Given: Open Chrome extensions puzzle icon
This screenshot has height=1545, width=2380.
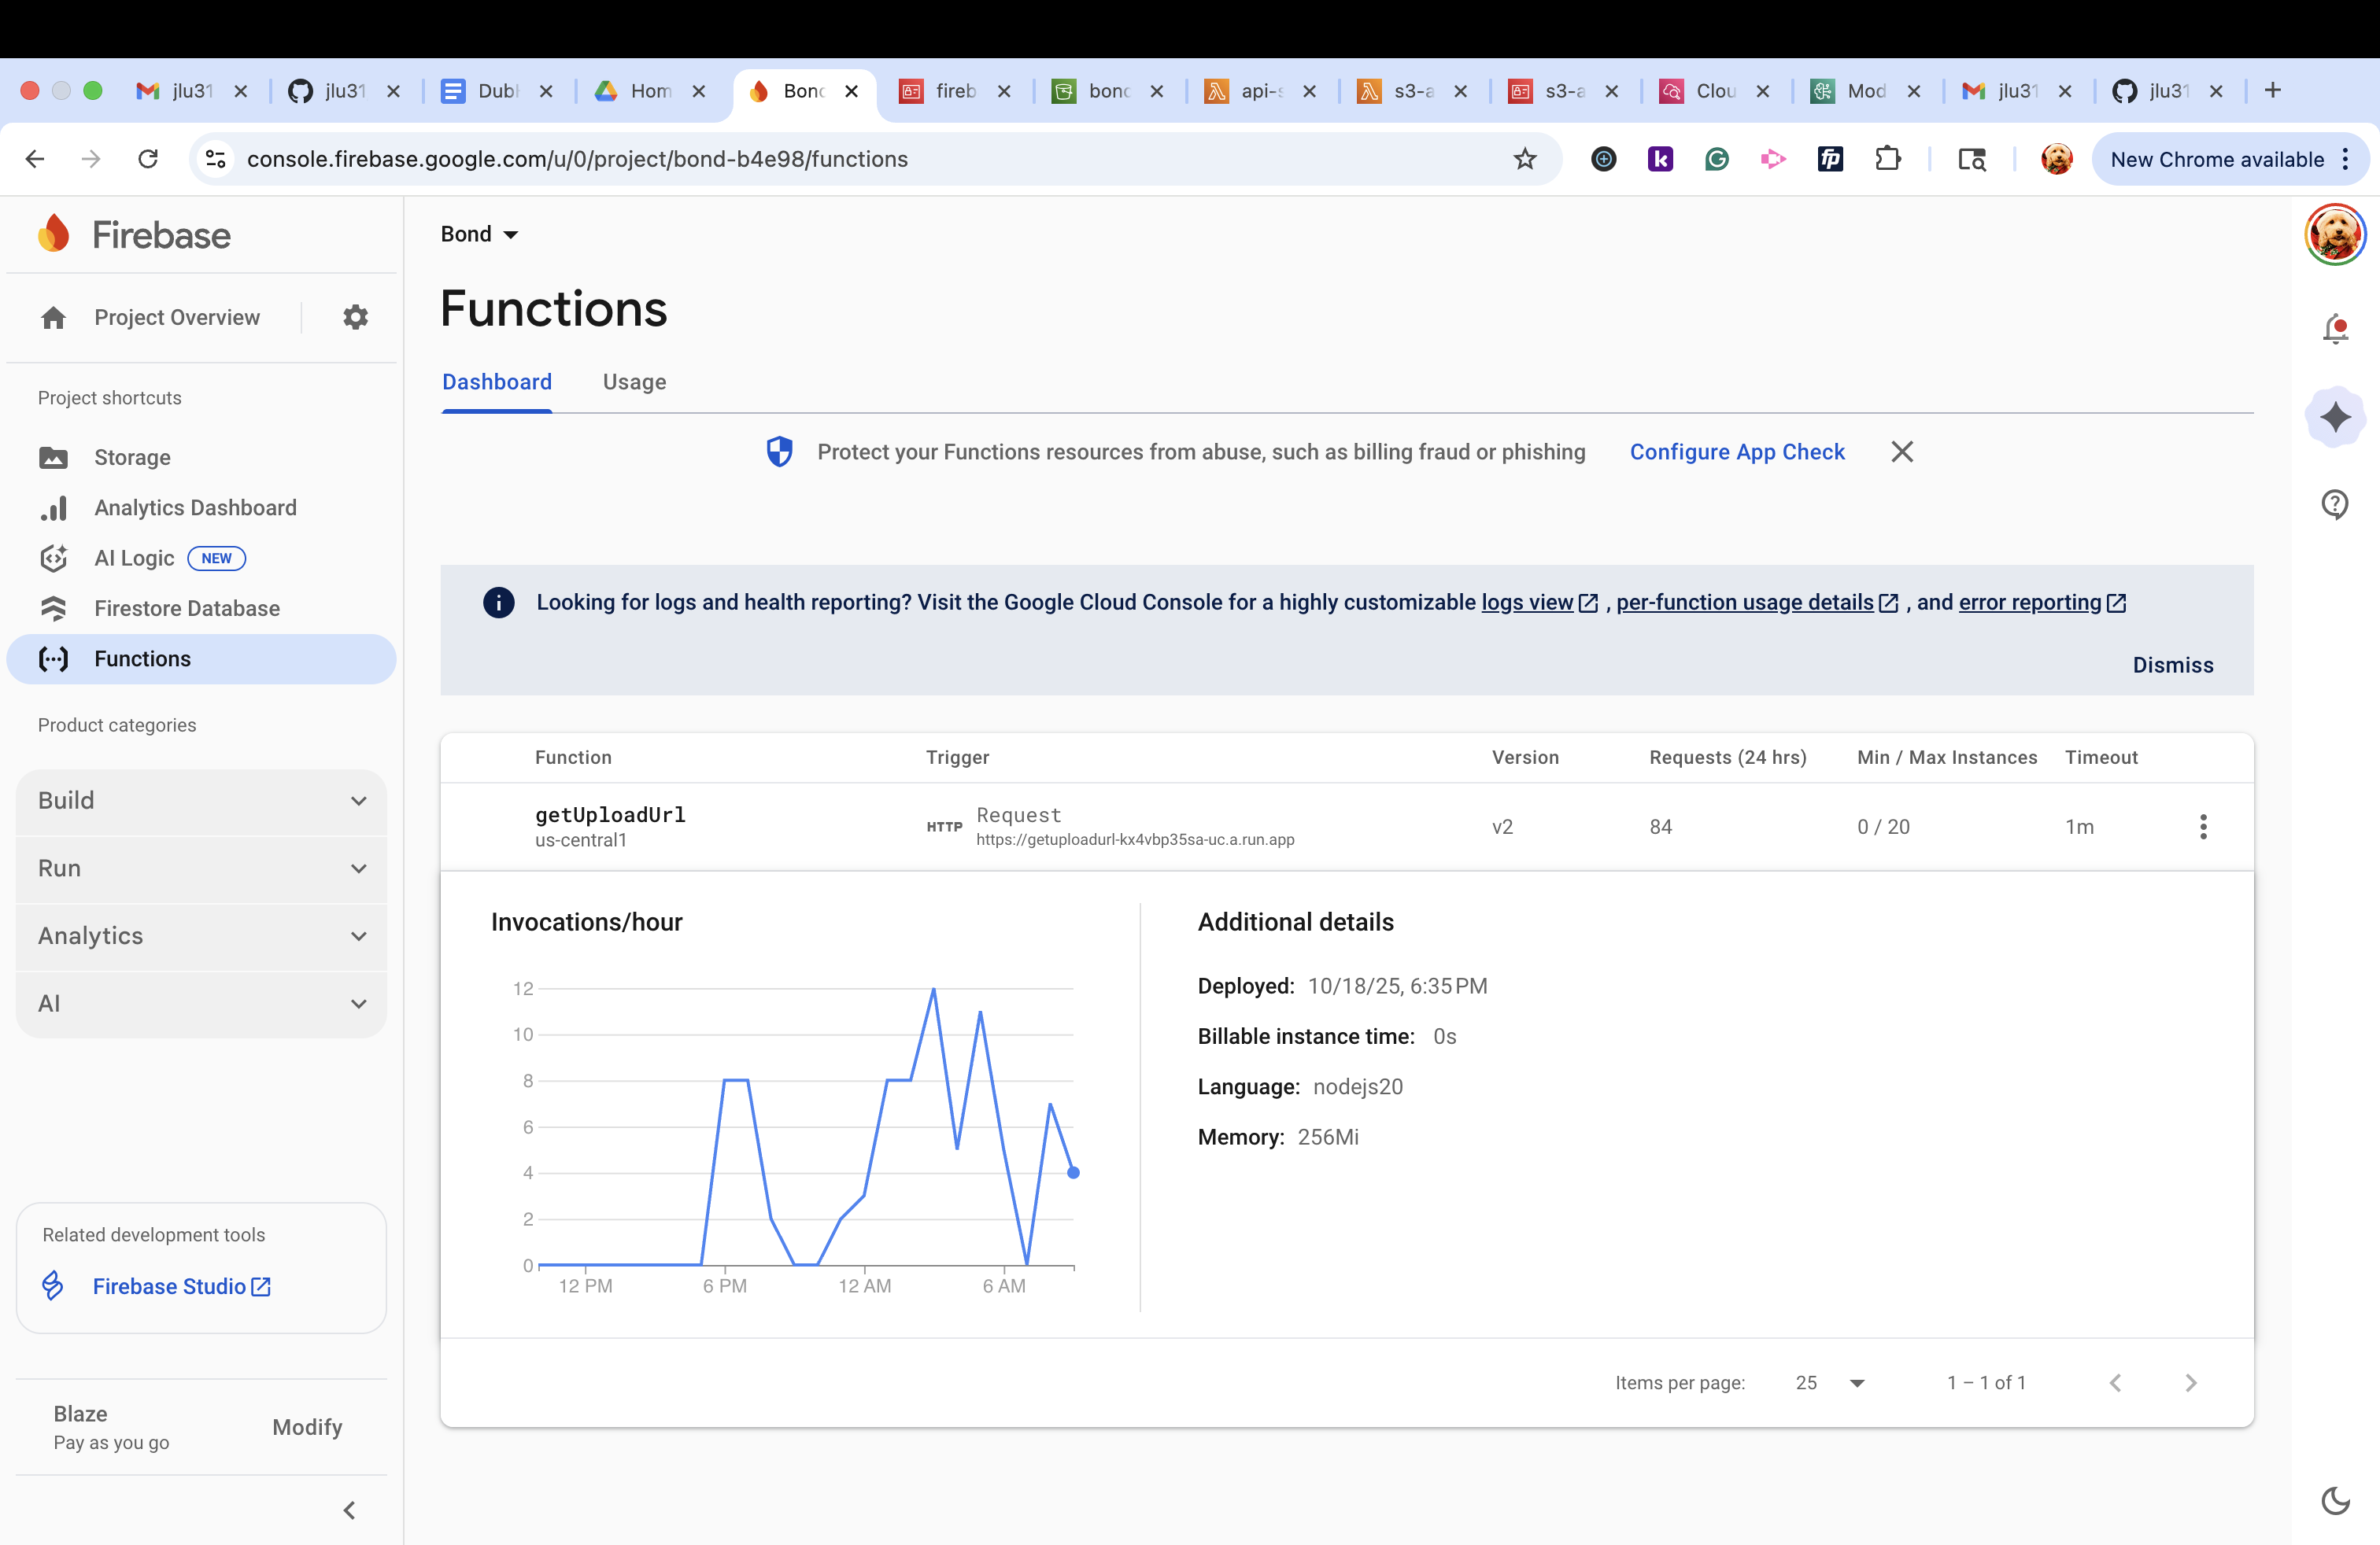Looking at the screenshot, I should (x=1888, y=159).
